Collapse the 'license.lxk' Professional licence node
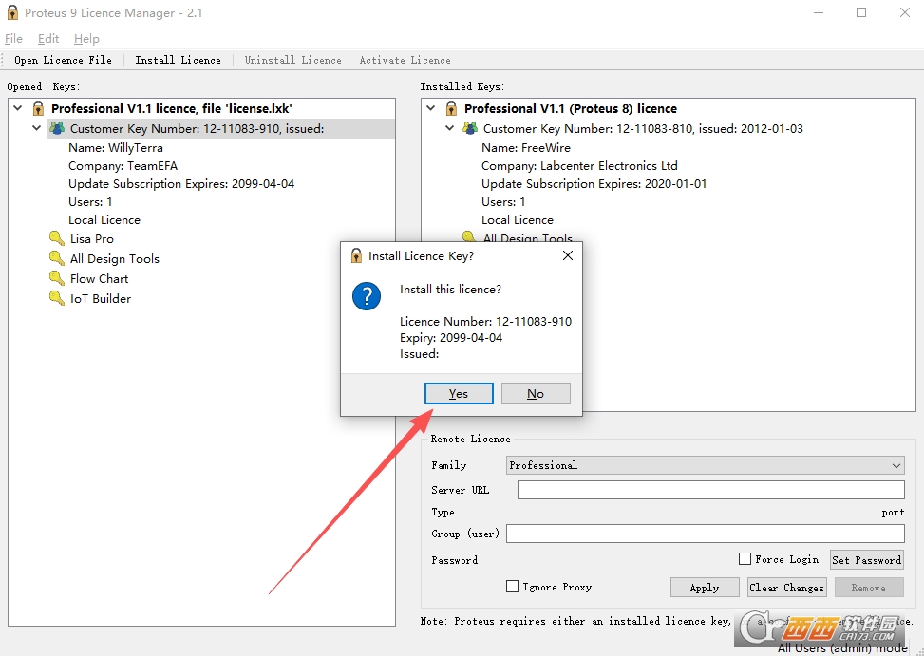Image resolution: width=924 pixels, height=656 pixels. coord(18,108)
